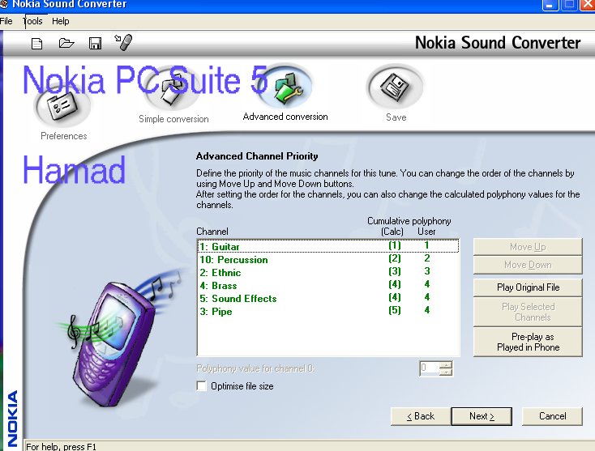Click Percussion's calc value (2)
The image size is (595, 451).
395,258
